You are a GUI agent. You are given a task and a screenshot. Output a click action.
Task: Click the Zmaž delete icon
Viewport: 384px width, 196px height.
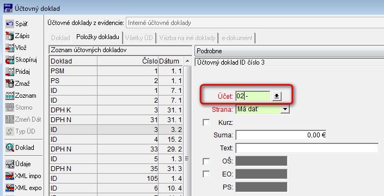pos(10,84)
